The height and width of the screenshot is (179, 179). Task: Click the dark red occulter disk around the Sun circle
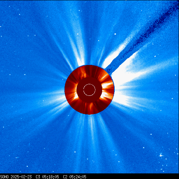pos(89,90)
